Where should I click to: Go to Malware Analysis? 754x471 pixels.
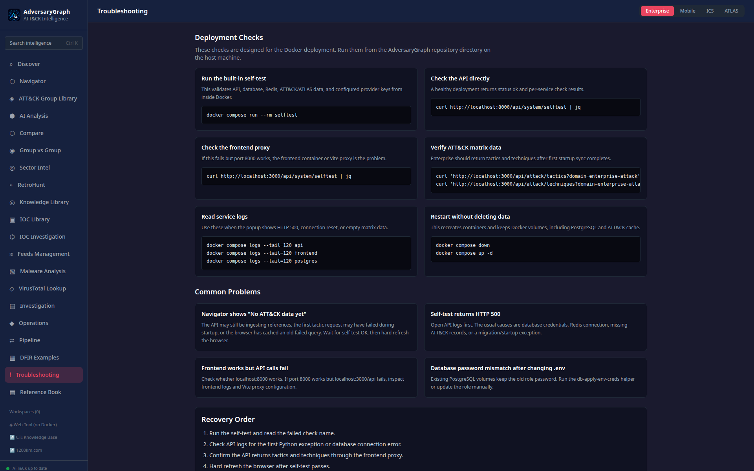[44, 271]
